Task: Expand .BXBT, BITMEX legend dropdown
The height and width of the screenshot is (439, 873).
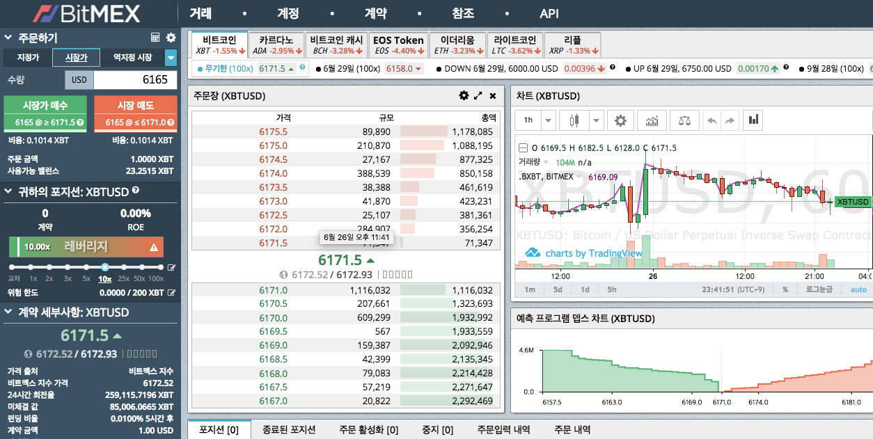Action: point(580,177)
